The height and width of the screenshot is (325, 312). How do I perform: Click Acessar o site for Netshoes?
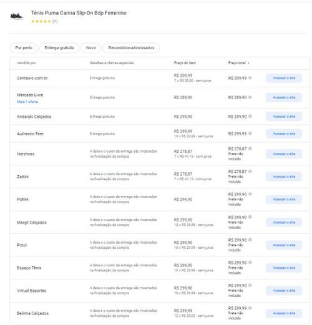[x=284, y=154]
